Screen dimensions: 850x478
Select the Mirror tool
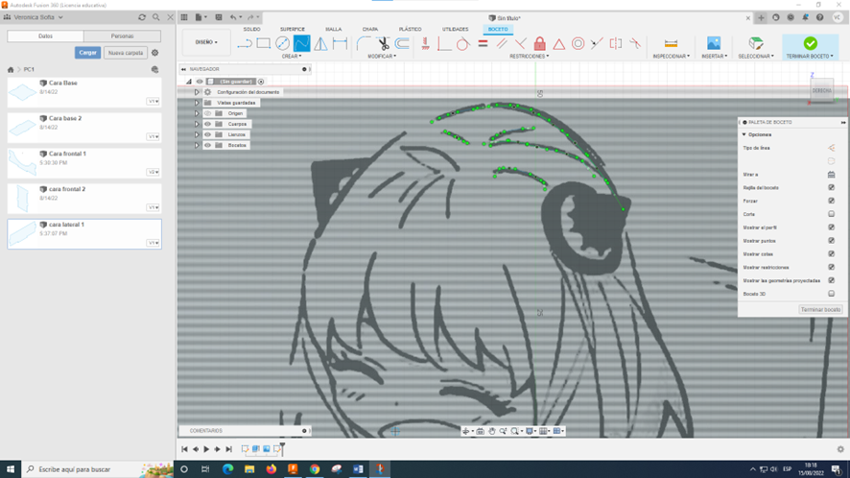[321, 43]
